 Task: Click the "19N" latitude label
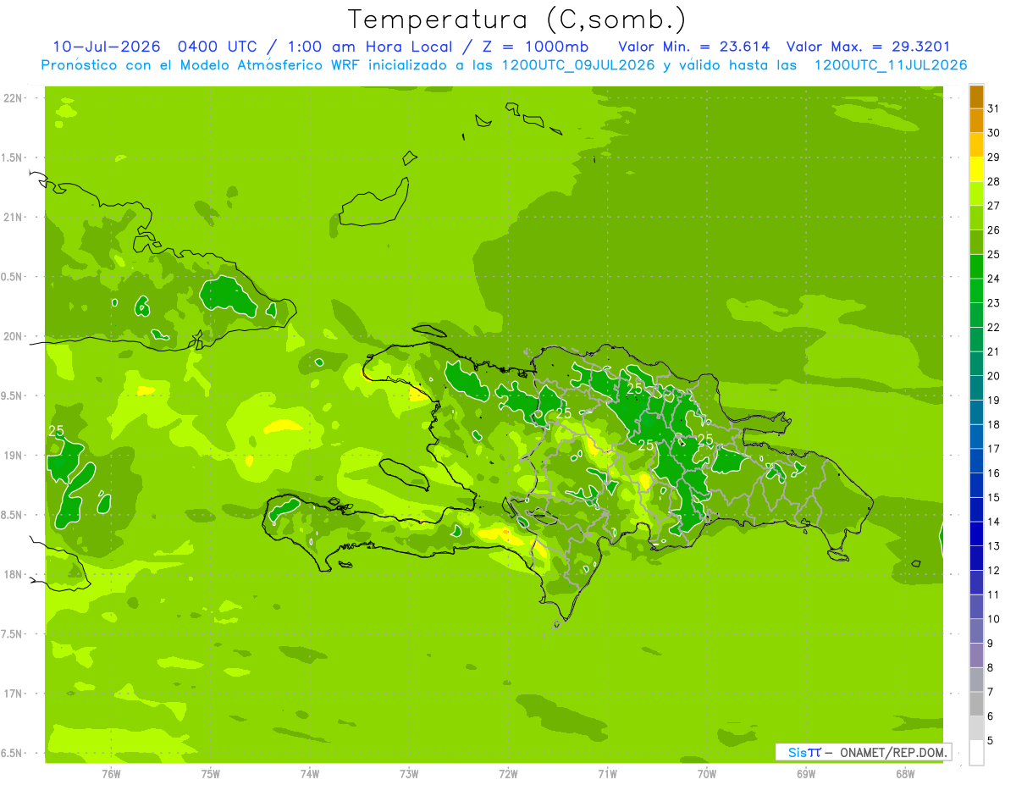click(x=14, y=456)
